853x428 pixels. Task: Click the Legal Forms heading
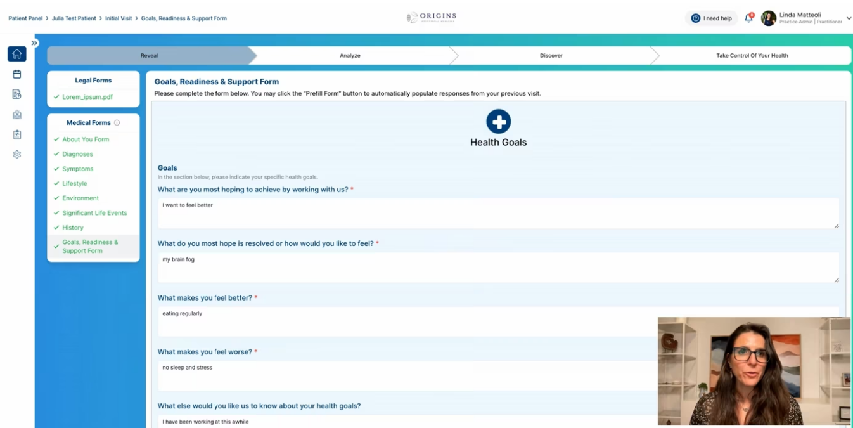point(93,81)
